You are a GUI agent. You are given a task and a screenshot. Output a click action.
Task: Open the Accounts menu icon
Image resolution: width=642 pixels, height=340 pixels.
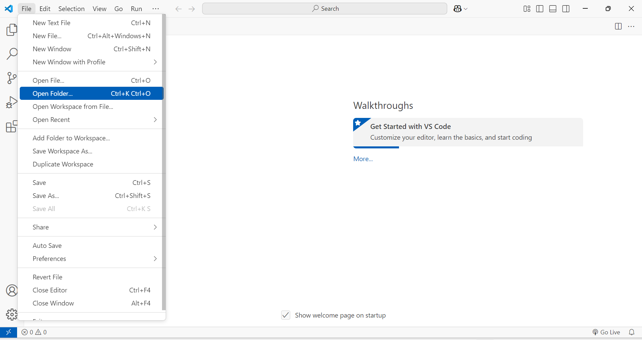[x=12, y=290]
